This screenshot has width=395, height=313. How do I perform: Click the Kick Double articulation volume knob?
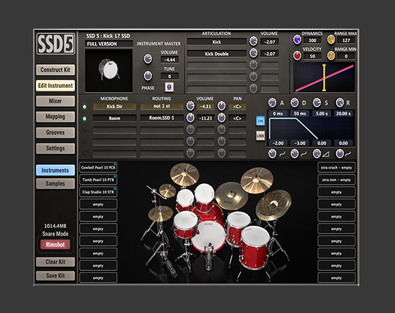click(x=253, y=53)
